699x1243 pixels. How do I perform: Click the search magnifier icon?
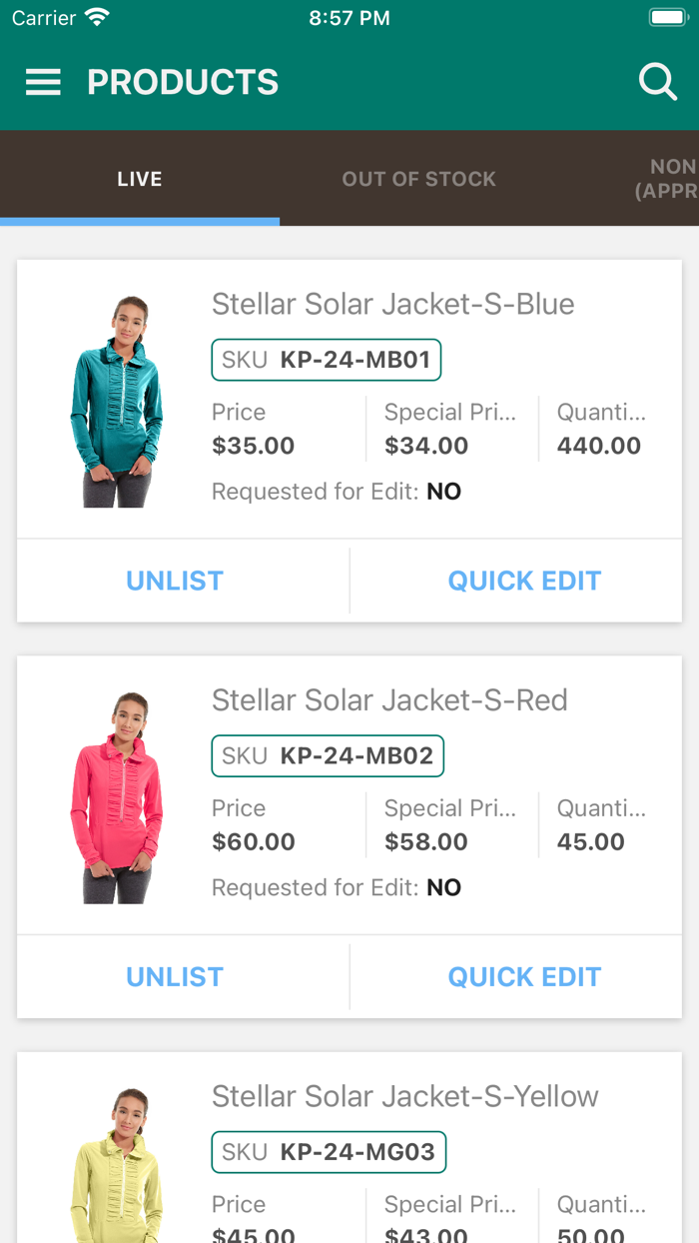657,82
